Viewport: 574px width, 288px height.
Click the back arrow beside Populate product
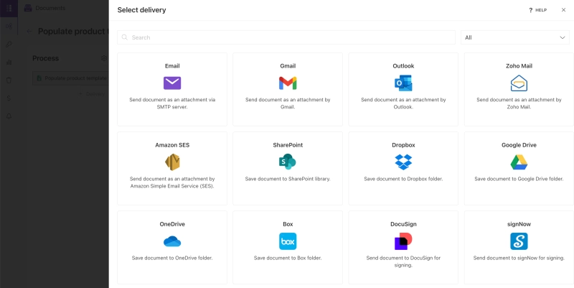29,32
